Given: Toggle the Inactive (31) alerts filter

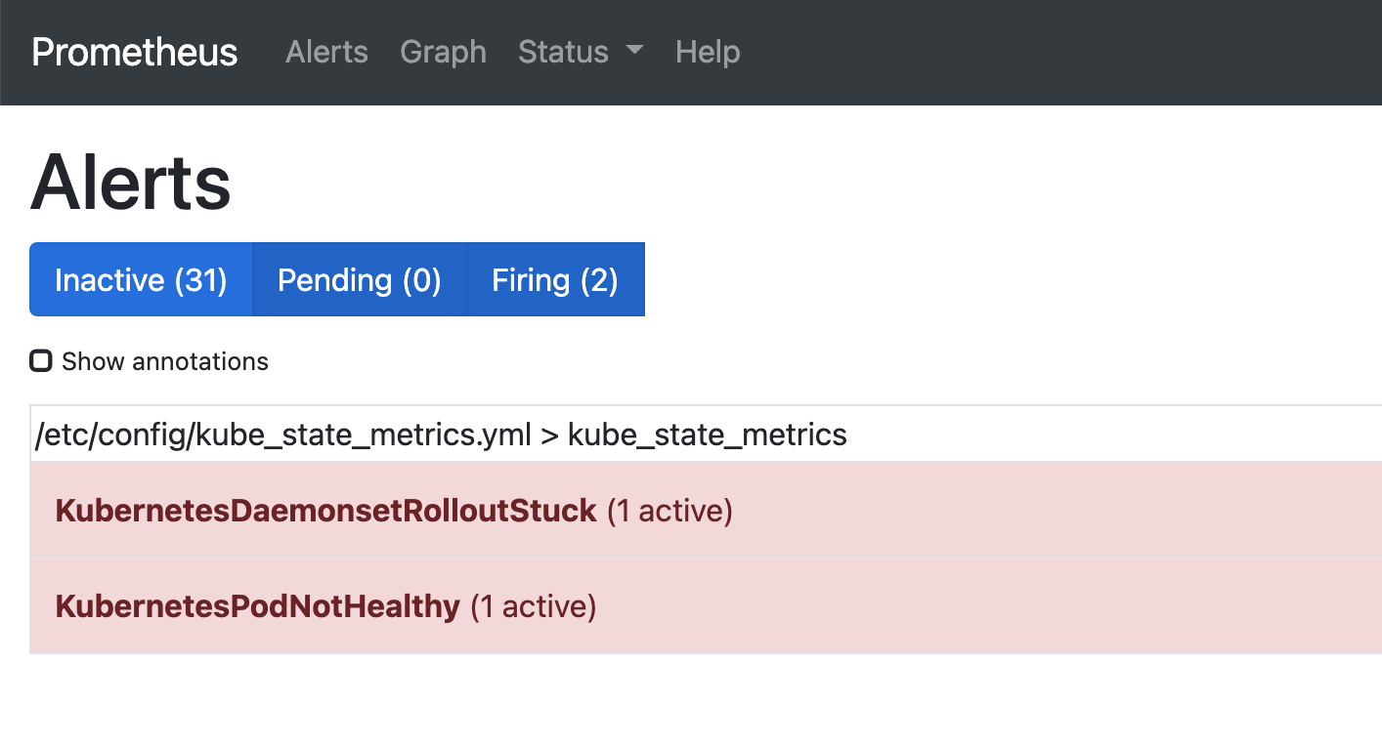Looking at the screenshot, I should click(141, 279).
